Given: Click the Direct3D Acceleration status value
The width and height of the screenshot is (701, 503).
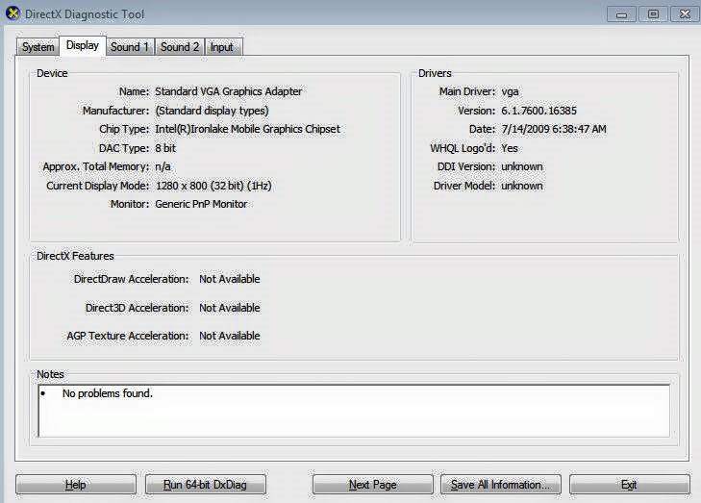Looking at the screenshot, I should click(229, 308).
